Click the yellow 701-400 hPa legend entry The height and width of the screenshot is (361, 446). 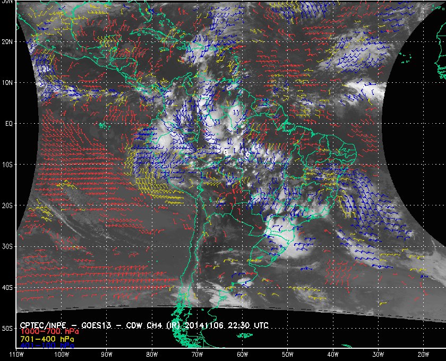pos(47,339)
